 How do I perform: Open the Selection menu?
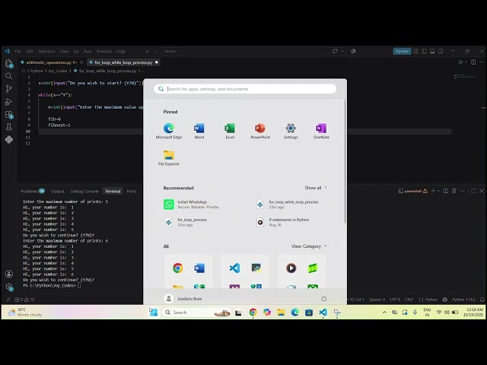(46, 51)
